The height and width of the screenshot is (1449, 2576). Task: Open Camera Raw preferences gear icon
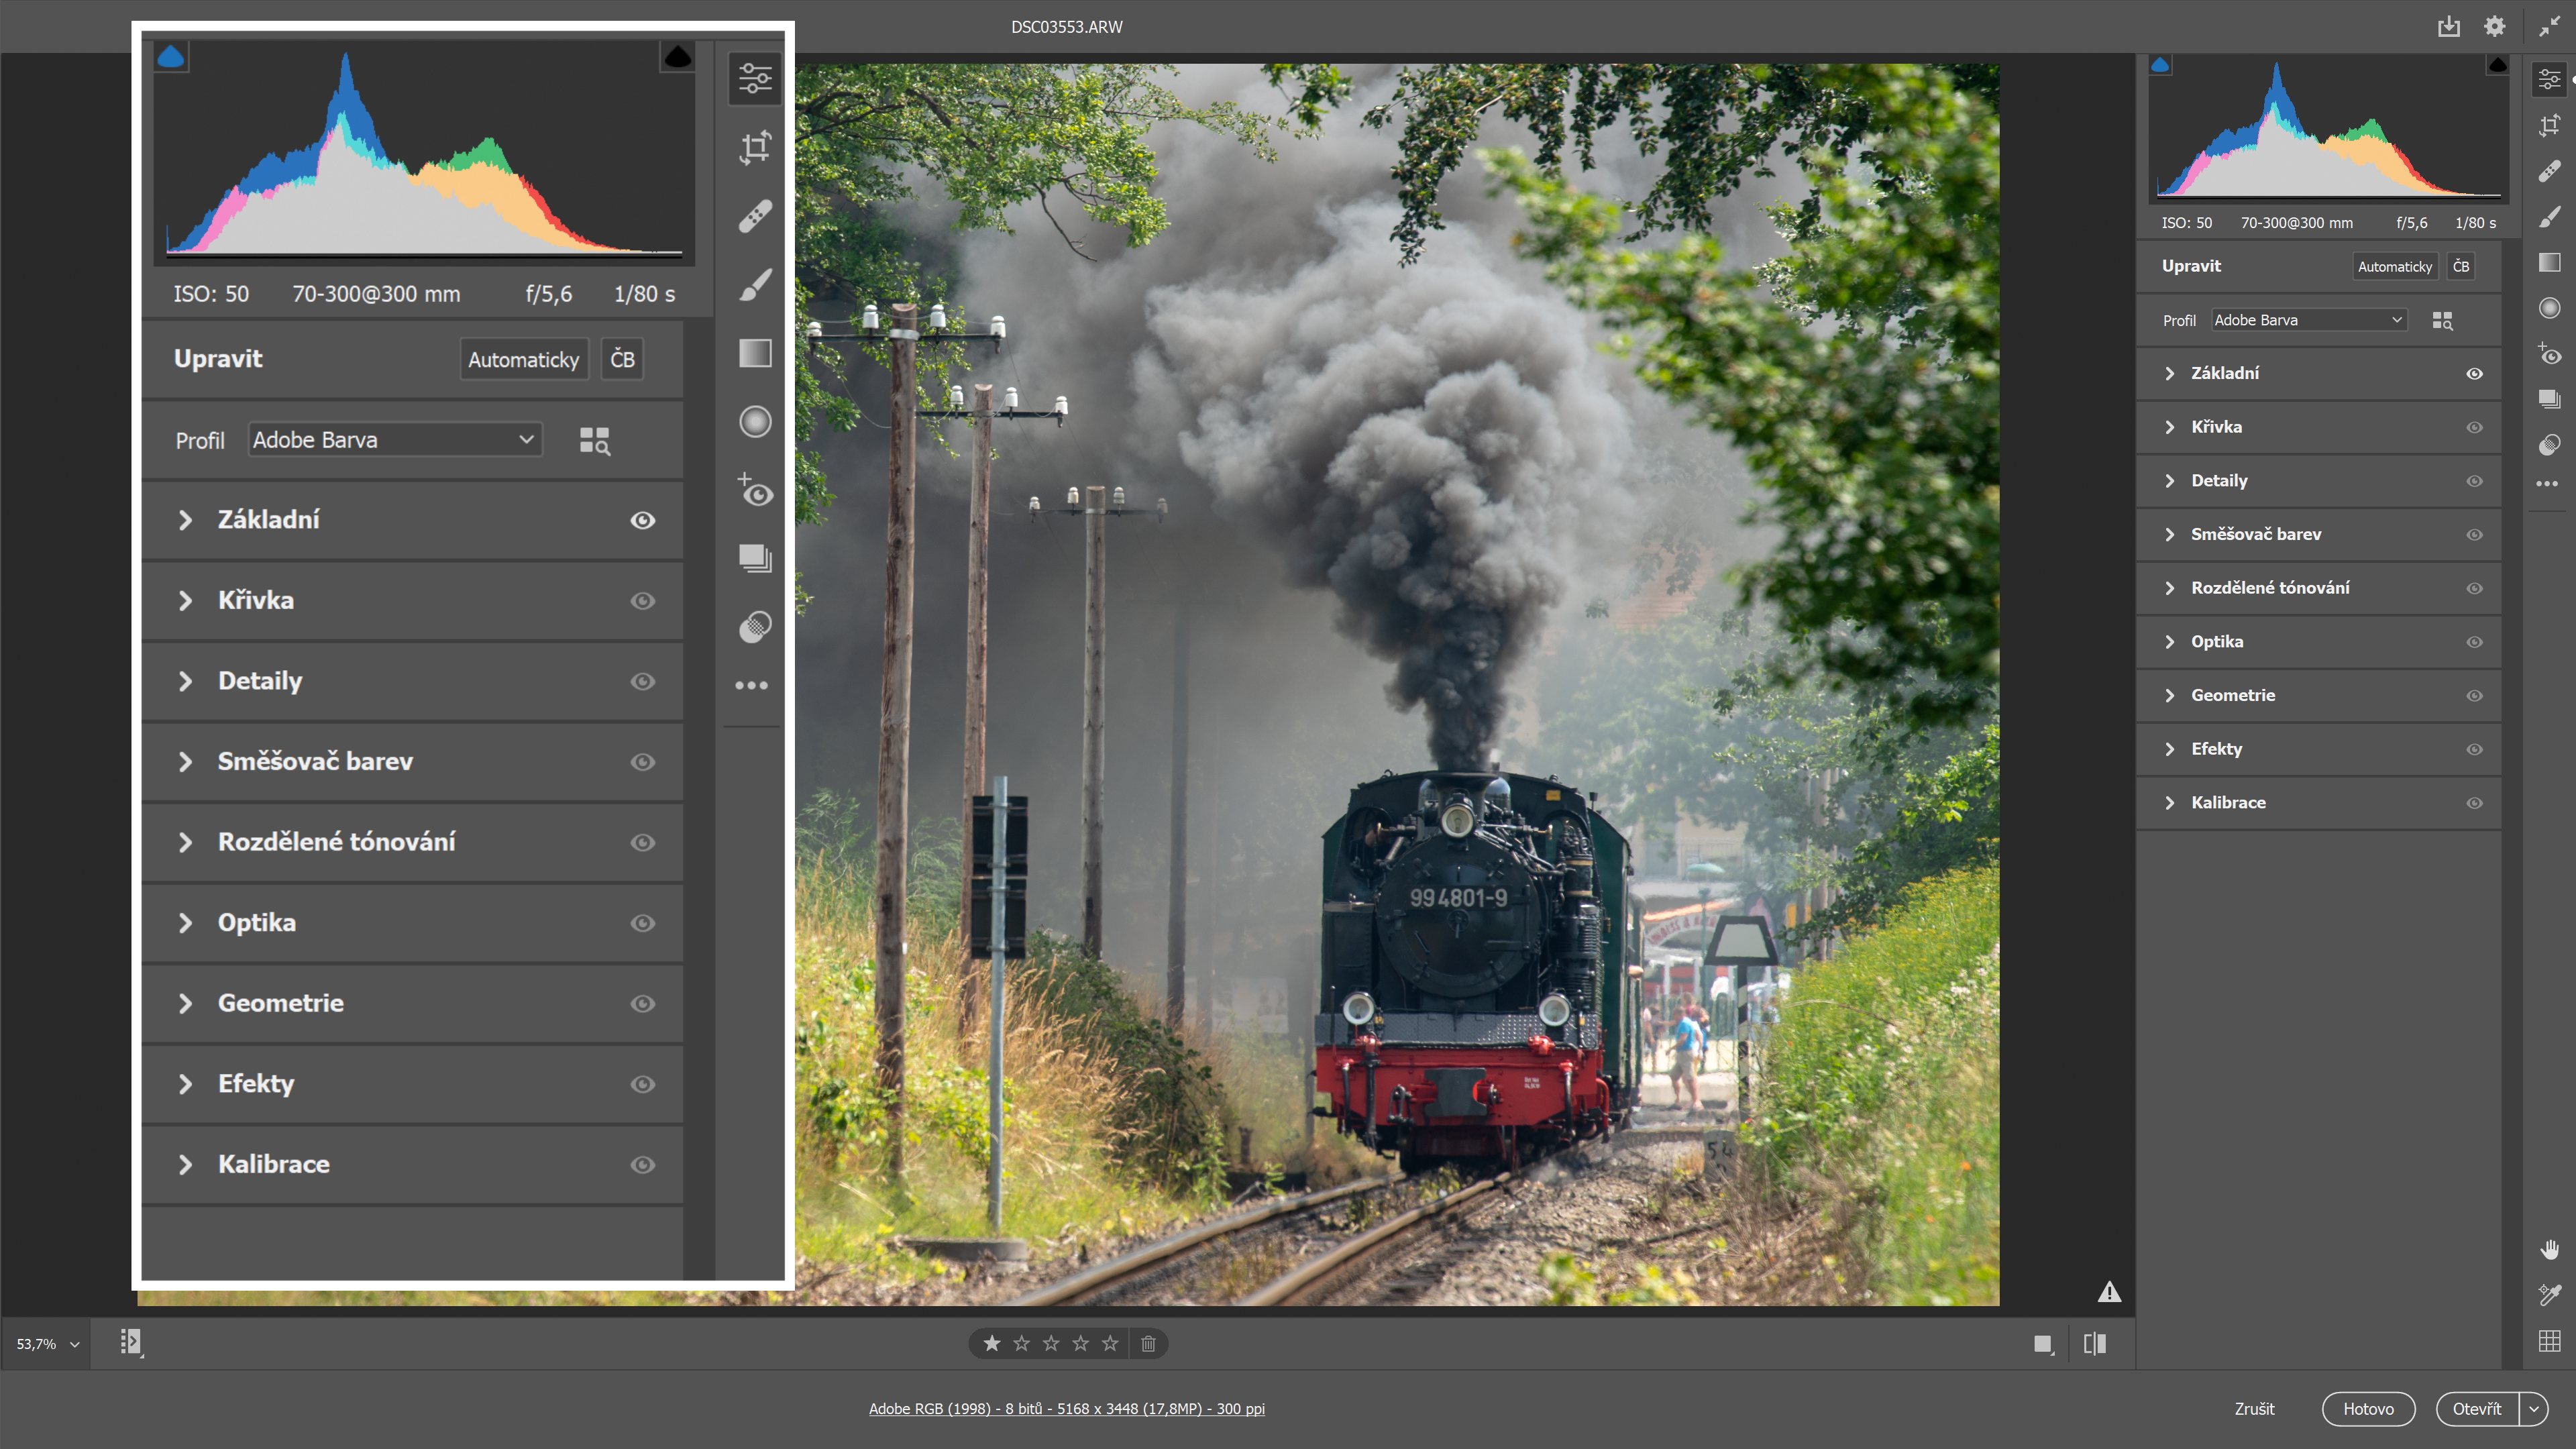click(2495, 27)
